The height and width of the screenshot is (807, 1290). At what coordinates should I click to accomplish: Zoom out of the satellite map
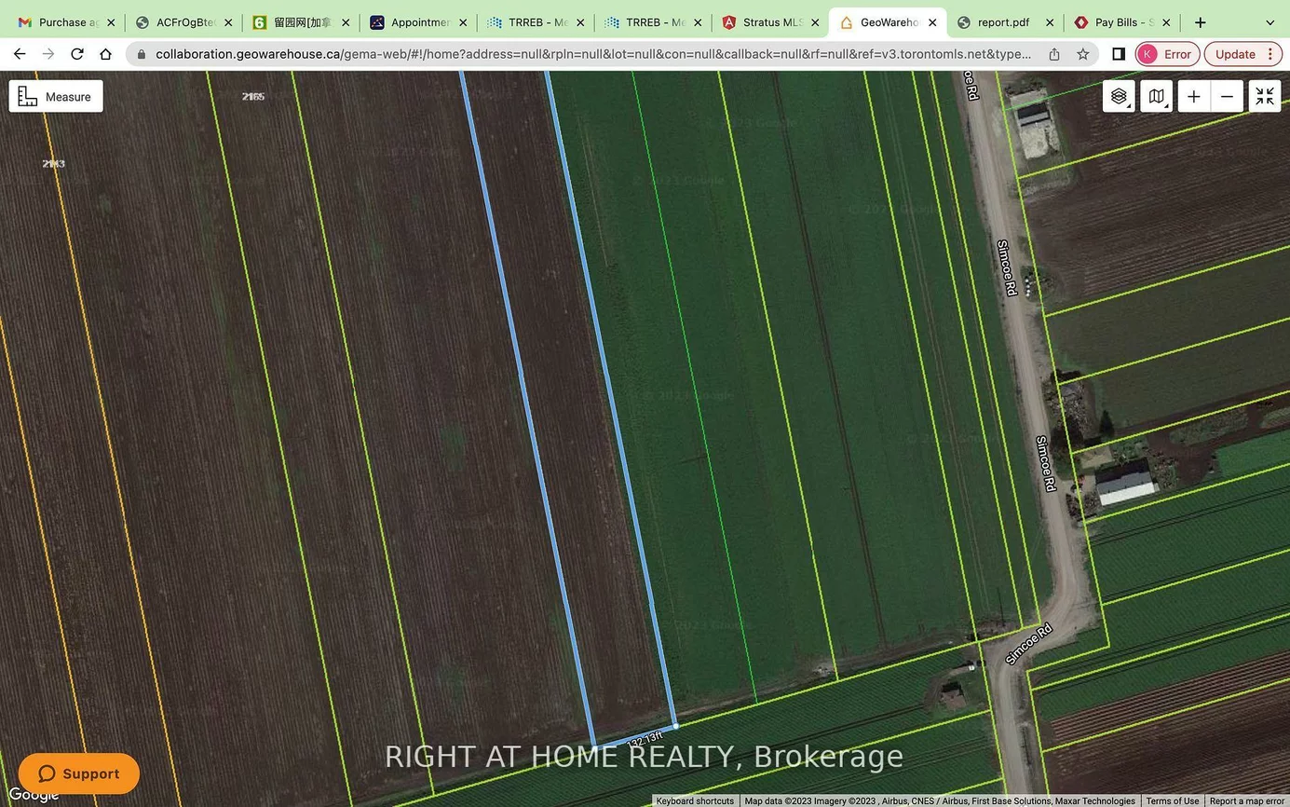click(x=1227, y=96)
